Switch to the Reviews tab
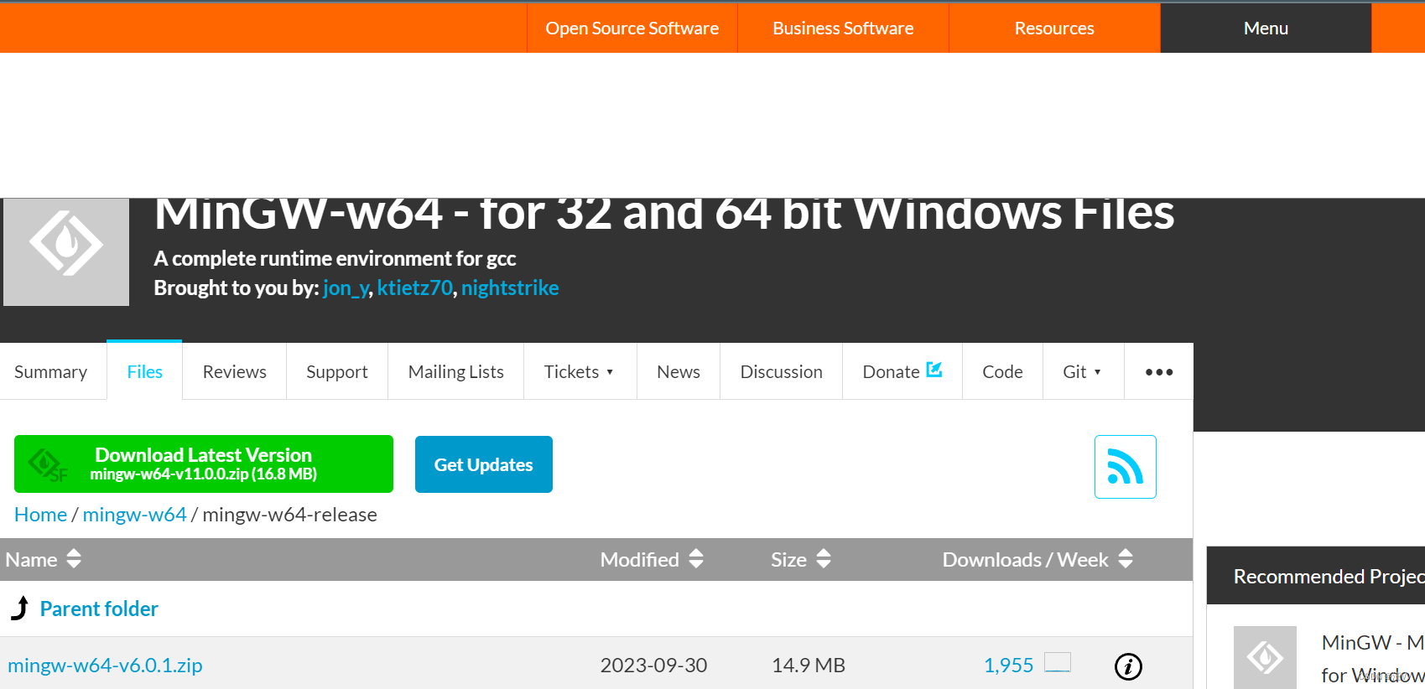Screen dimensions: 1425x689 click(x=234, y=371)
